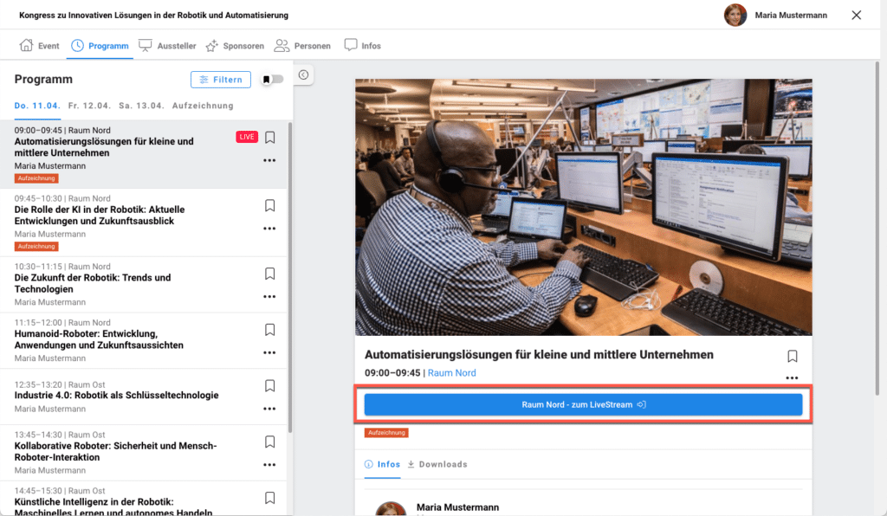Viewport: 887px width, 516px height.
Task: Open the Filtern button
Action: pos(221,80)
